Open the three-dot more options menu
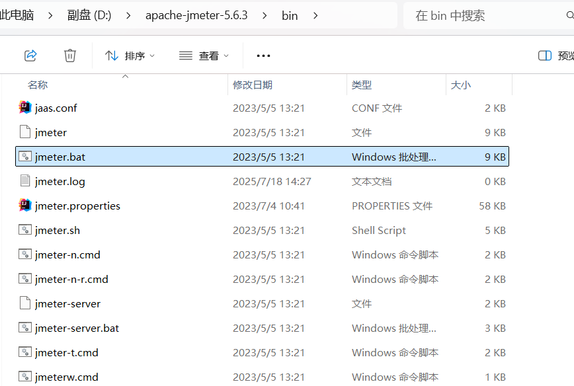Image resolution: width=574 pixels, height=386 pixels. click(263, 56)
